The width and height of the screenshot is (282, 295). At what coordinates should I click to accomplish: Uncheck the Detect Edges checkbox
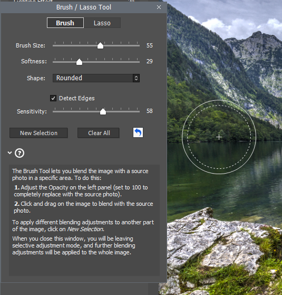click(x=53, y=98)
